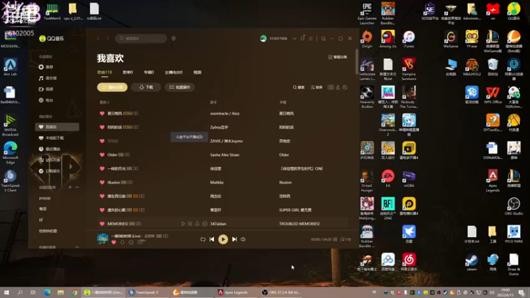Open the poppp playlist
Viewport: 530px width, 298px height.
point(44,198)
